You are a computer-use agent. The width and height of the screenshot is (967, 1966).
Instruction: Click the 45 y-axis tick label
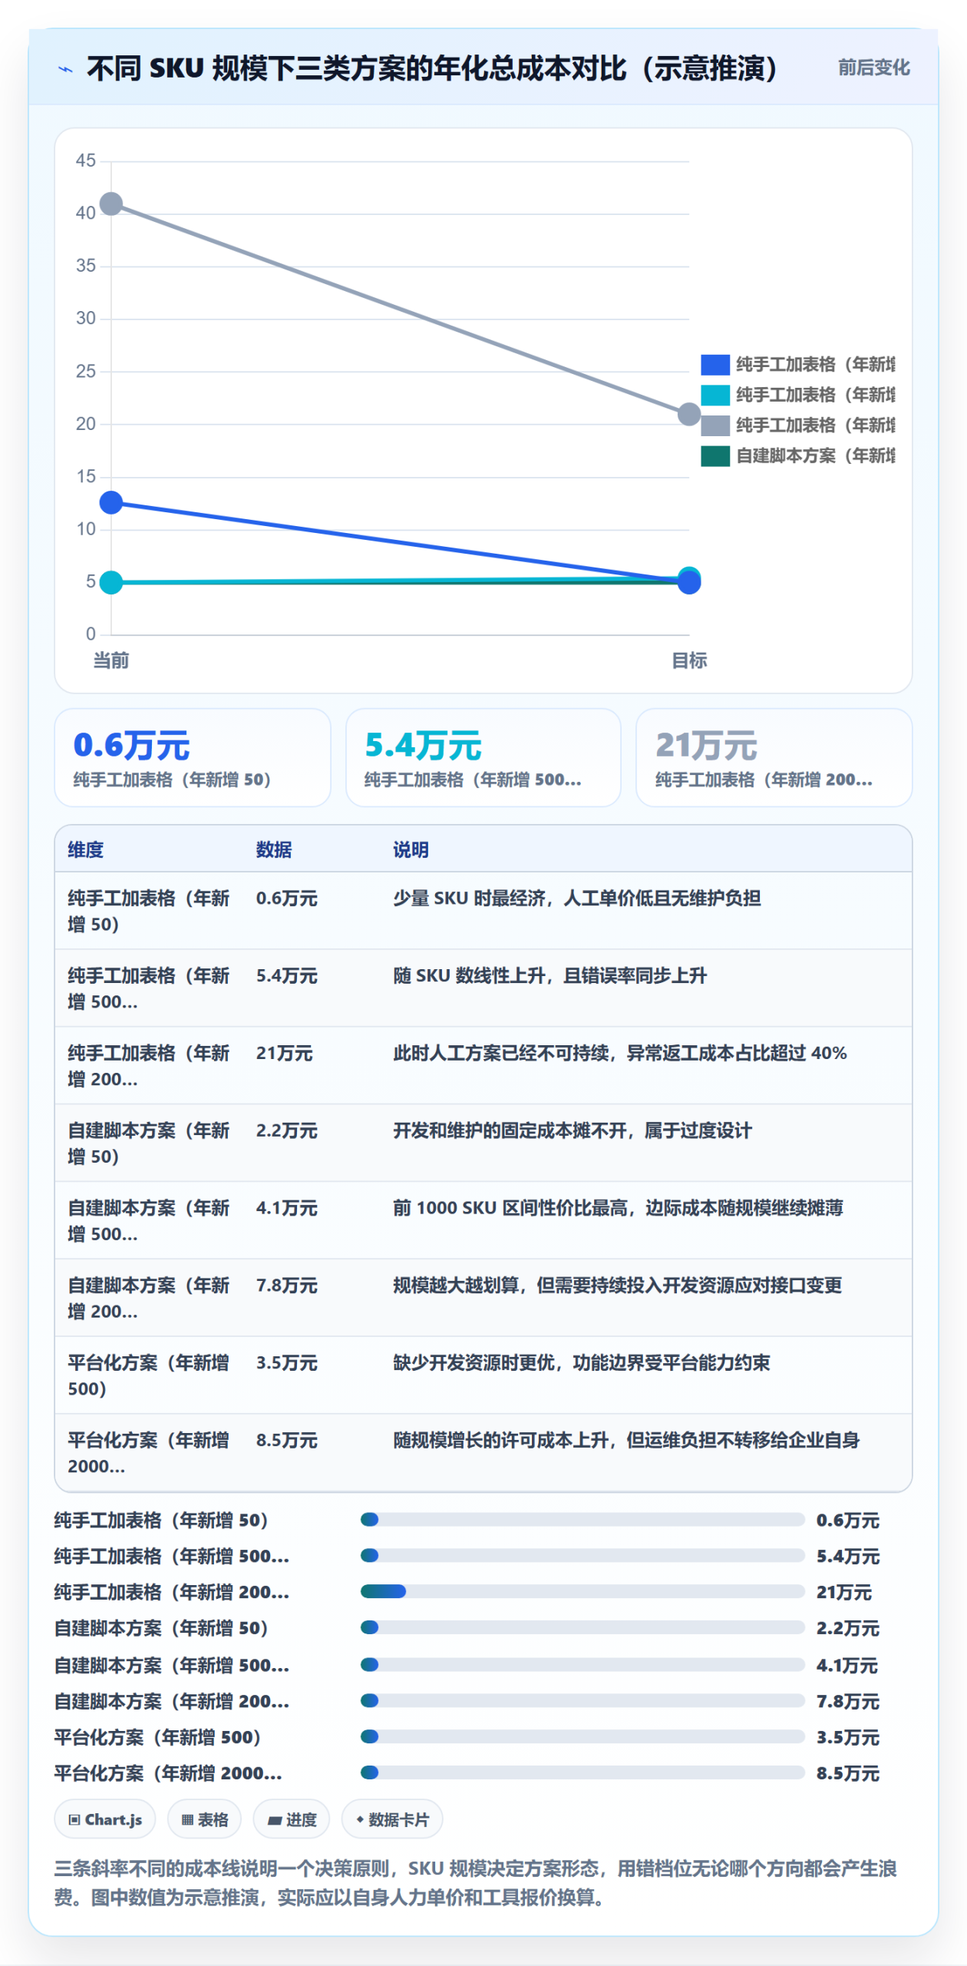point(86,161)
